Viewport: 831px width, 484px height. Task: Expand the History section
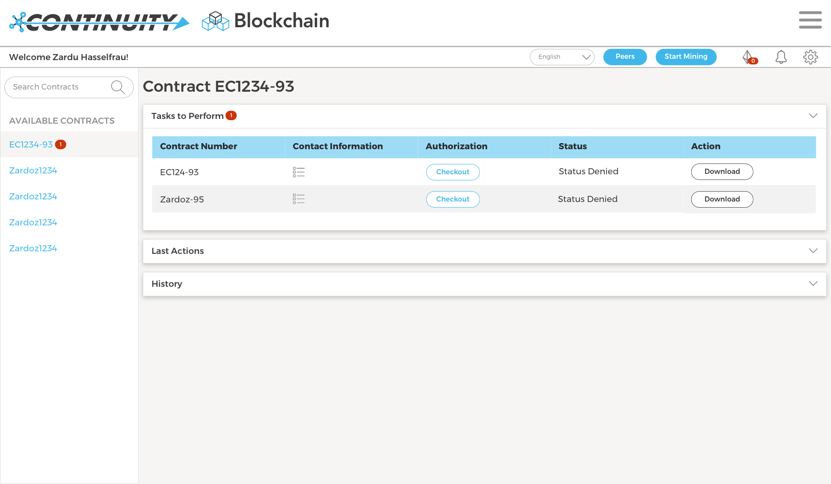(x=813, y=284)
